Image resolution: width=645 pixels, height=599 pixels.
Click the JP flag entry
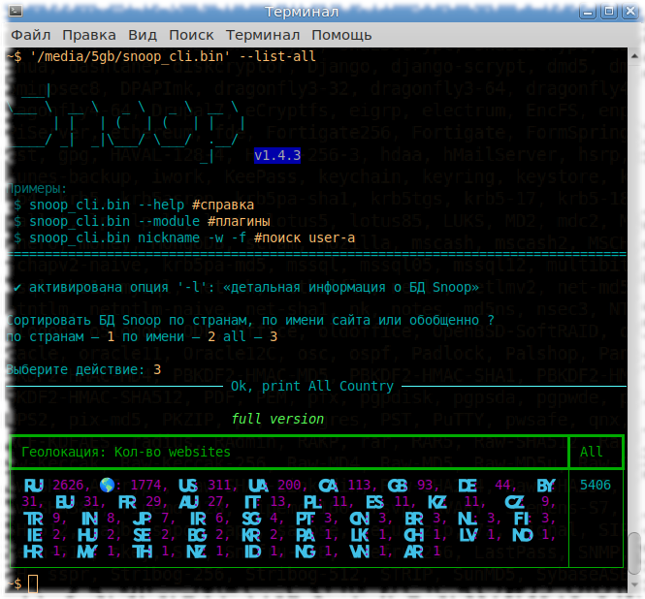point(143,519)
